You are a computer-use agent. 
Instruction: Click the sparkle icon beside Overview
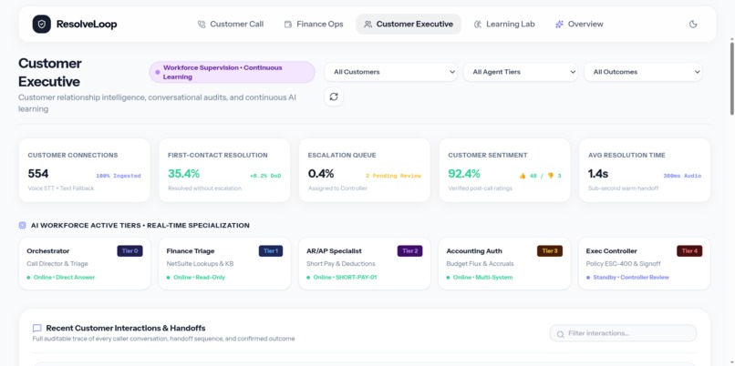point(559,25)
